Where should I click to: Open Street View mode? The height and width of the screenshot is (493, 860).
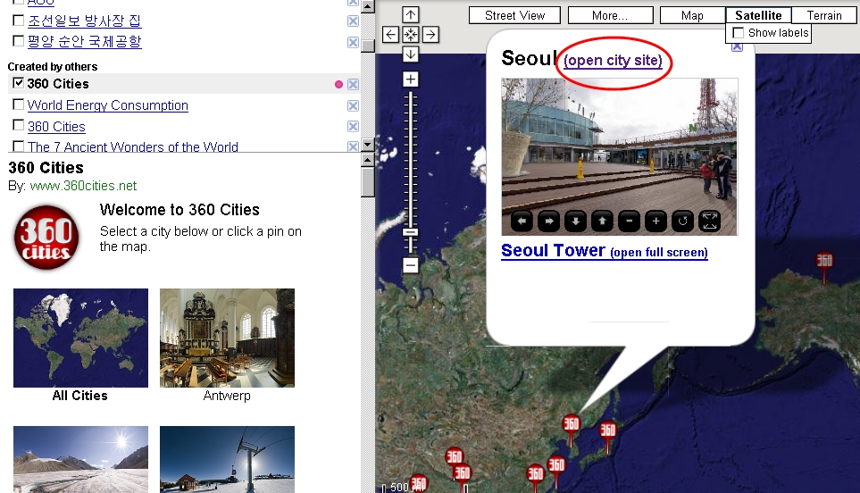coord(514,15)
